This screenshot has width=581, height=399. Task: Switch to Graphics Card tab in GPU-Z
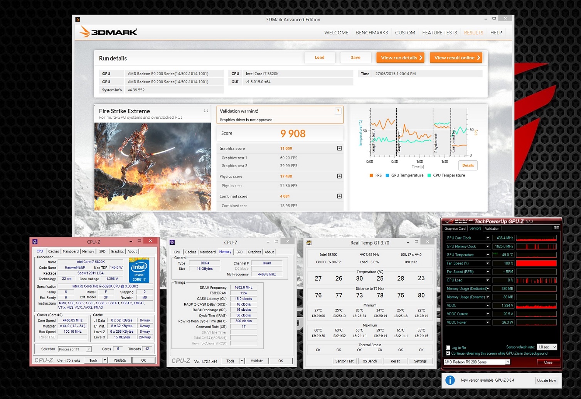[455, 229]
